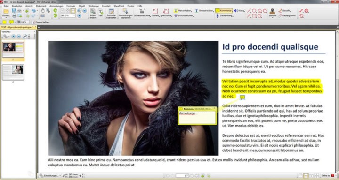Click the zoom in magnifier icon
This screenshot has width=339, height=180.
(x=79, y=11)
